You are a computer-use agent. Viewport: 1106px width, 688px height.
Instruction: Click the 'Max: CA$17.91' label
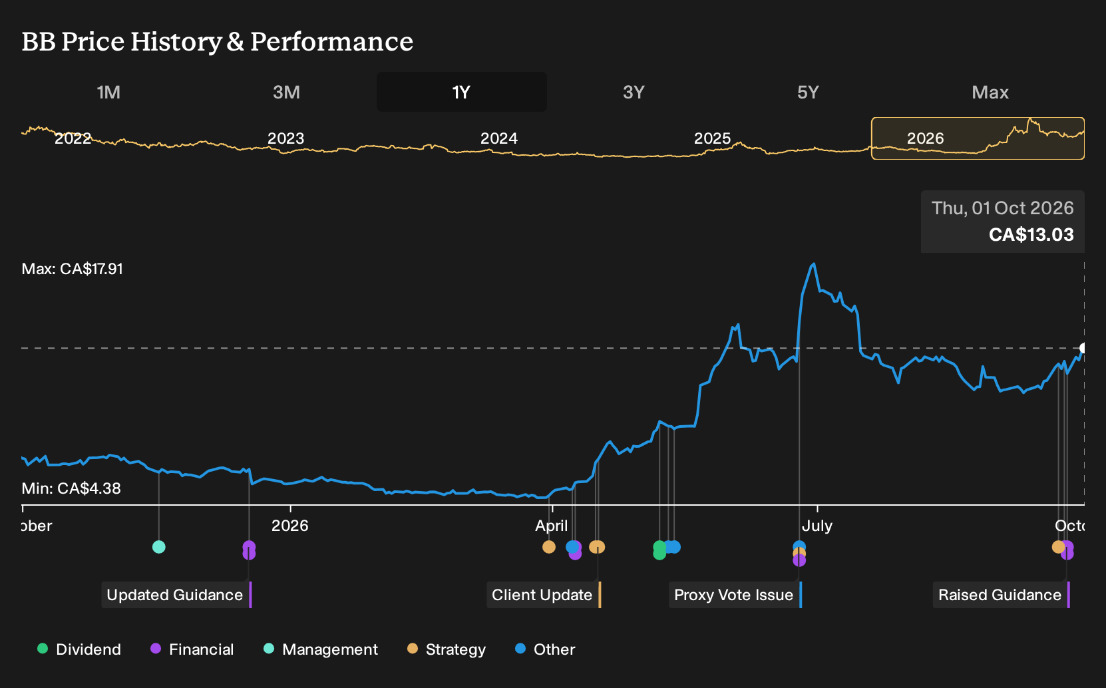coord(73,269)
